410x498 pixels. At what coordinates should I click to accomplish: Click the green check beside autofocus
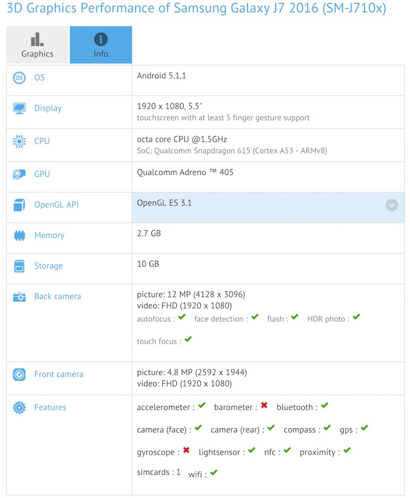pos(182,318)
